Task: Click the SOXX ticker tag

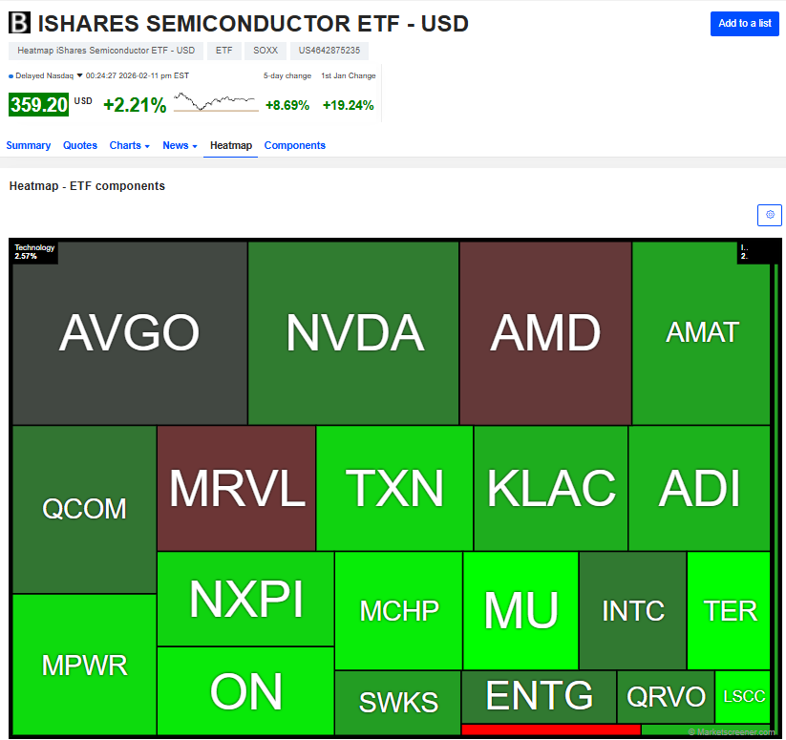Action: tap(266, 52)
